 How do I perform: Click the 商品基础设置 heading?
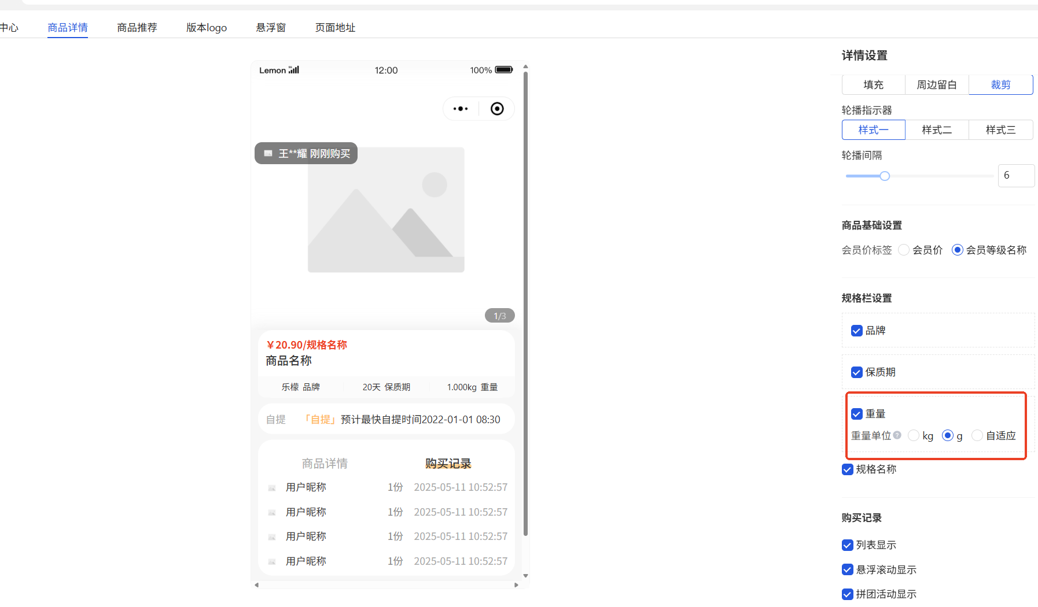click(x=872, y=225)
